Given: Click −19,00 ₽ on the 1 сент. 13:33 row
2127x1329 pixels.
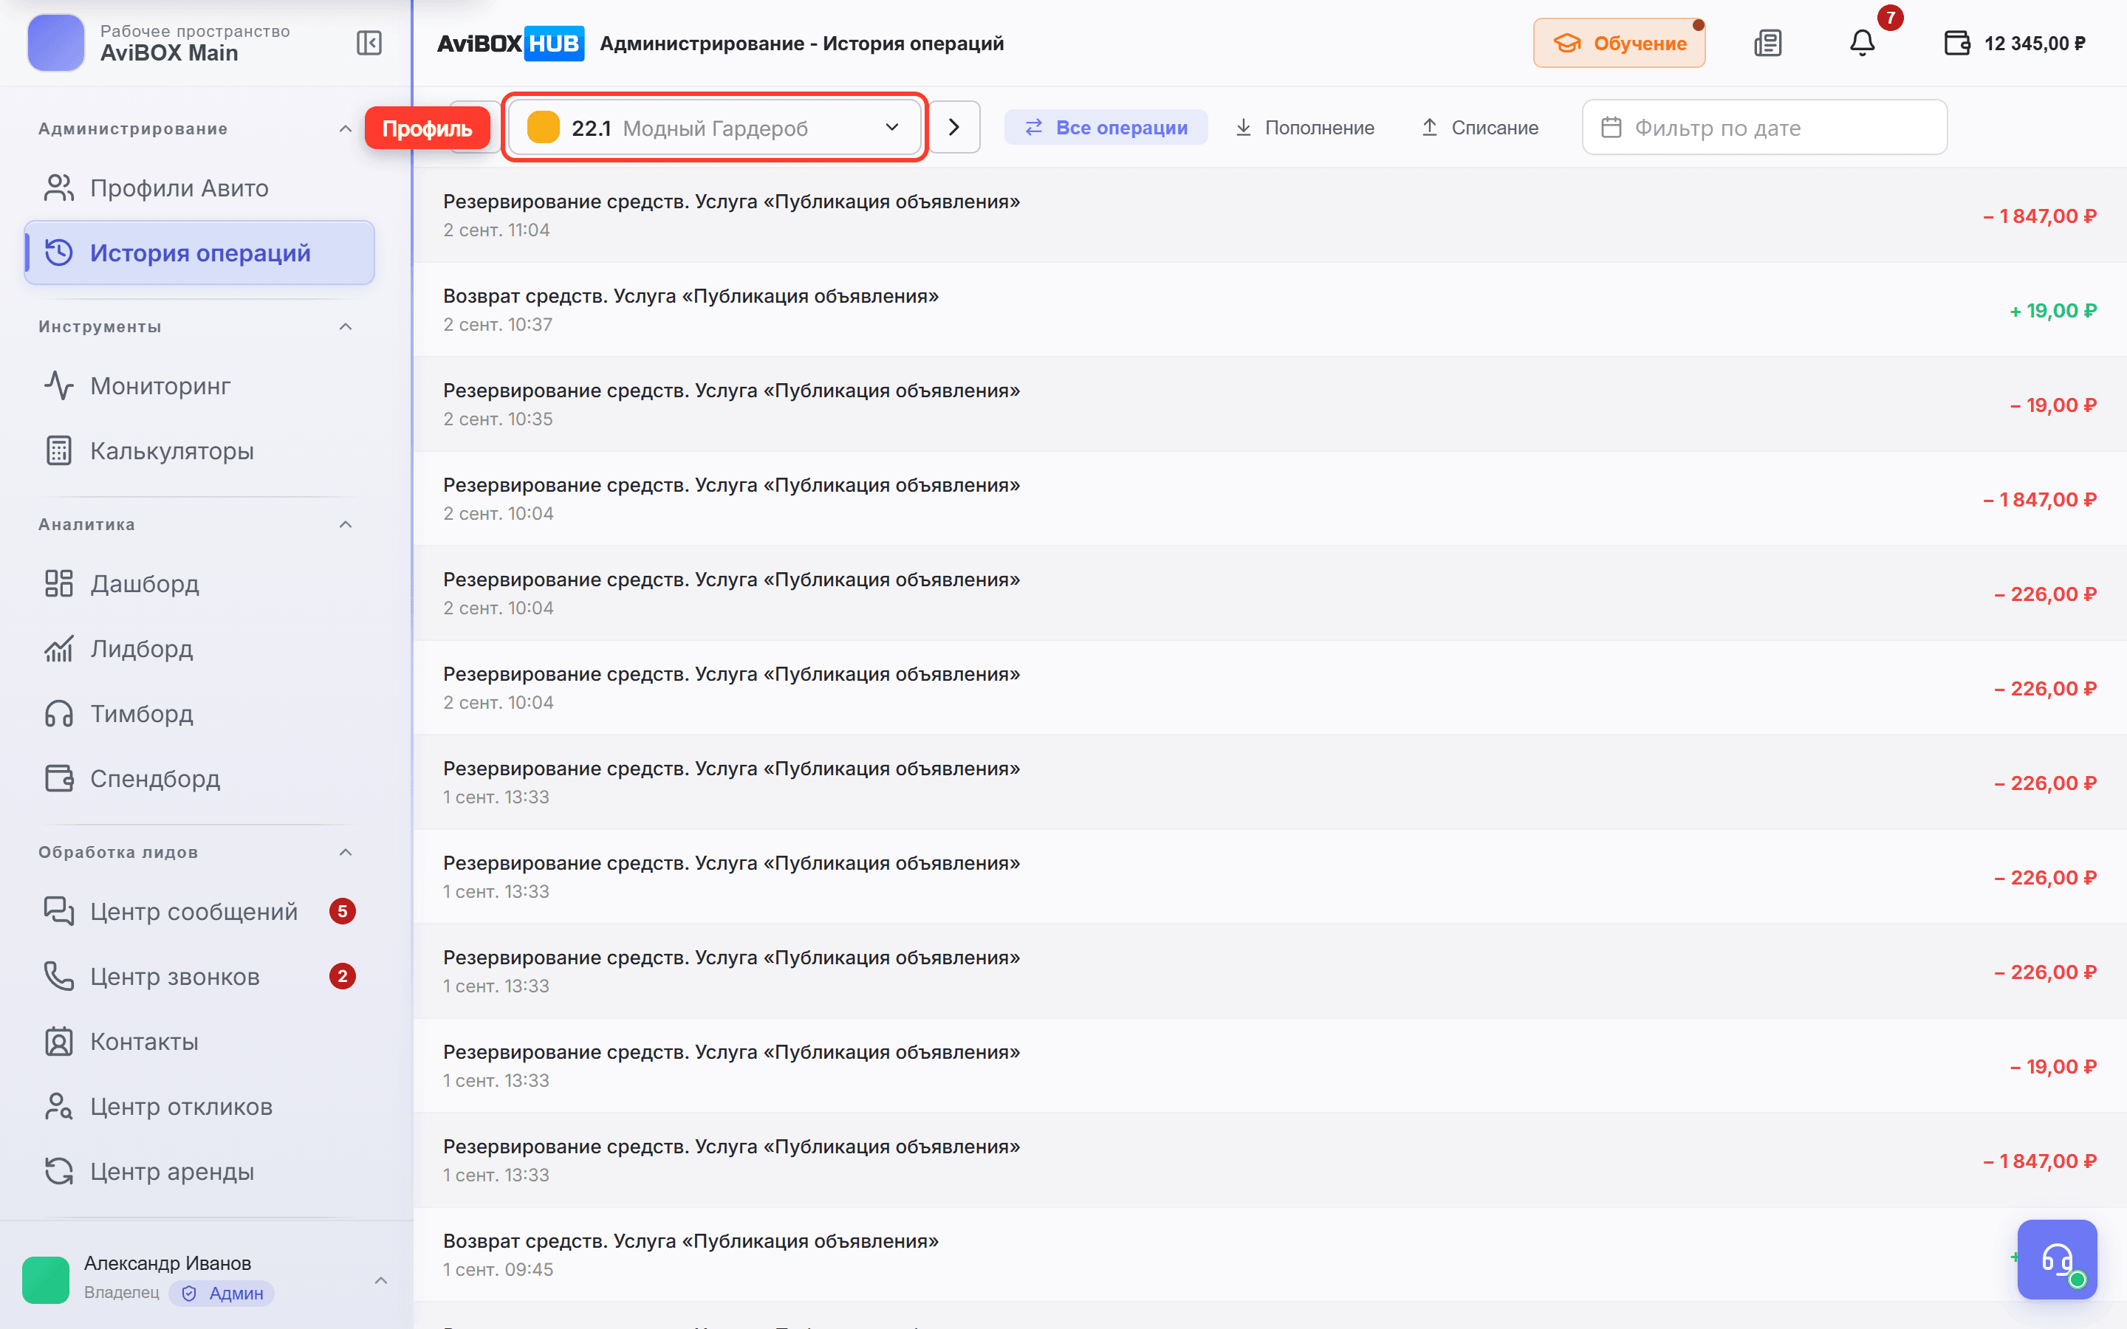Looking at the screenshot, I should [2053, 1066].
